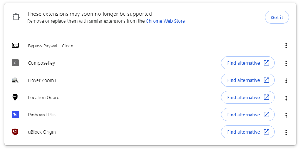Open the three-dot menu for ComposeKey
The width and height of the screenshot is (302, 149).
[286, 64]
